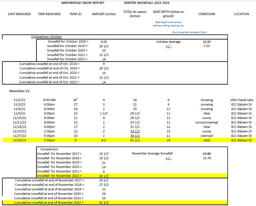Select the 11/10/22 date cell
This screenshot has height=206, width=256.
pyautogui.click(x=19, y=118)
